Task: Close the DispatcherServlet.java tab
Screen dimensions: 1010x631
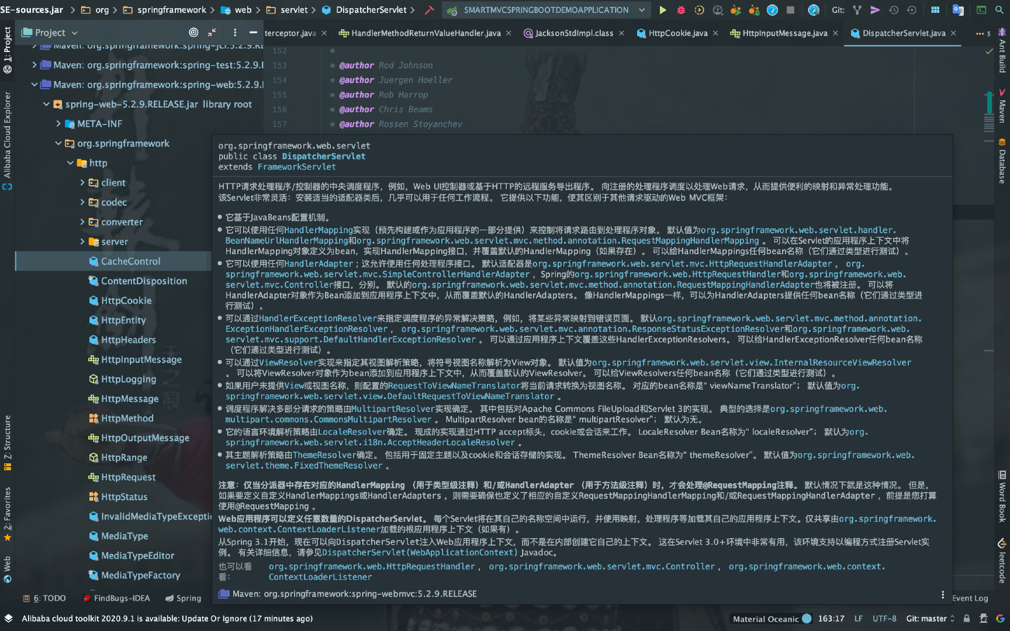Action: (x=953, y=33)
